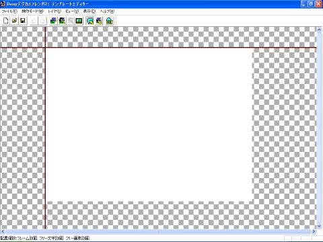Image resolution: width=323 pixels, height=242 pixels.
Task: Click the greyed-out Undo arrow icon
Action: pyautogui.click(x=34, y=21)
